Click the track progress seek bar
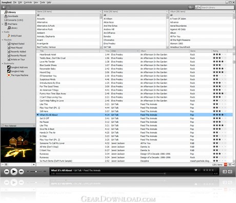 coord(134,174)
